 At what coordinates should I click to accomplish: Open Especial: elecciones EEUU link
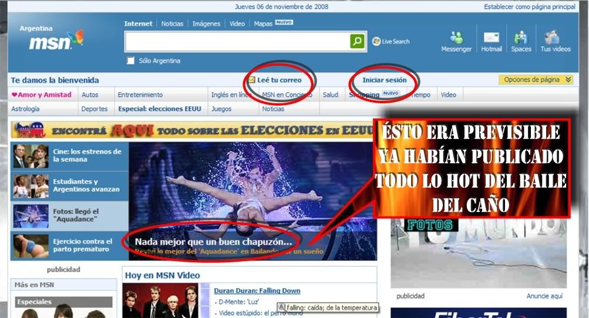(160, 109)
